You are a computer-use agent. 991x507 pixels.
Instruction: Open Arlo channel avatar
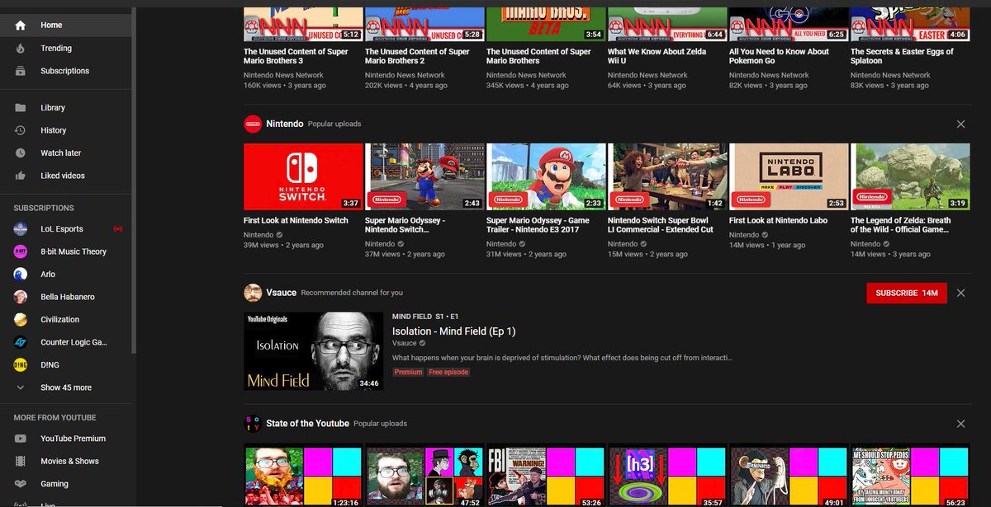(21, 275)
